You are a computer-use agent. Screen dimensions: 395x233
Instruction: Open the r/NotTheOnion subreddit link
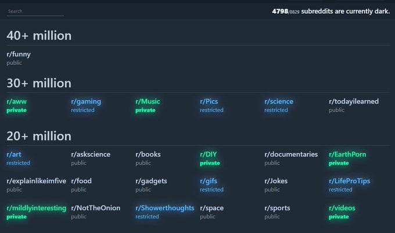[x=96, y=208]
